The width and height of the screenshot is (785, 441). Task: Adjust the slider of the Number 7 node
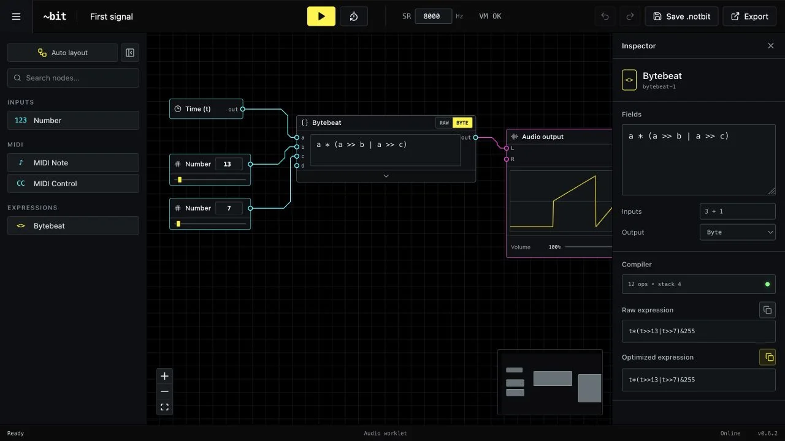pos(210,224)
